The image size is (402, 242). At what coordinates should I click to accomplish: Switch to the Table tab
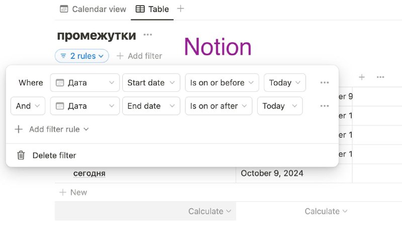[152, 9]
